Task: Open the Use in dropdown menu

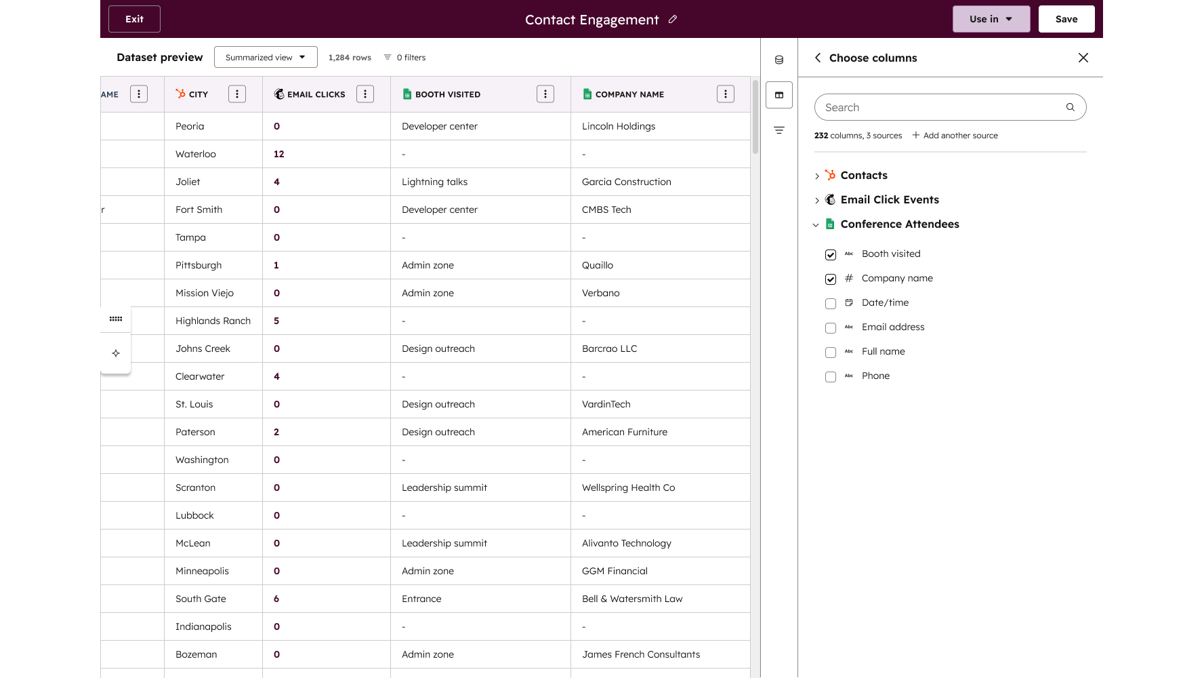Action: click(991, 19)
